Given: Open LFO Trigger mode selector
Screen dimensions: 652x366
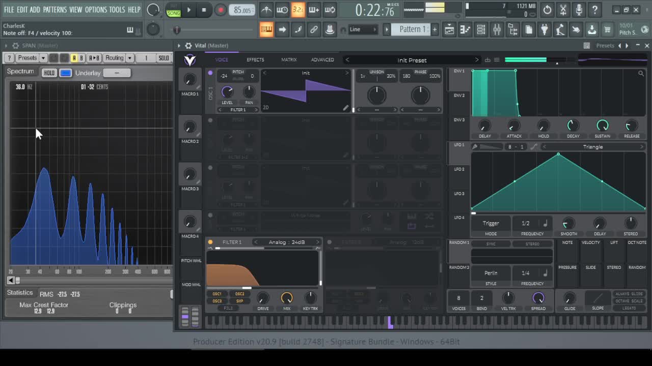Looking at the screenshot, I should point(491,223).
